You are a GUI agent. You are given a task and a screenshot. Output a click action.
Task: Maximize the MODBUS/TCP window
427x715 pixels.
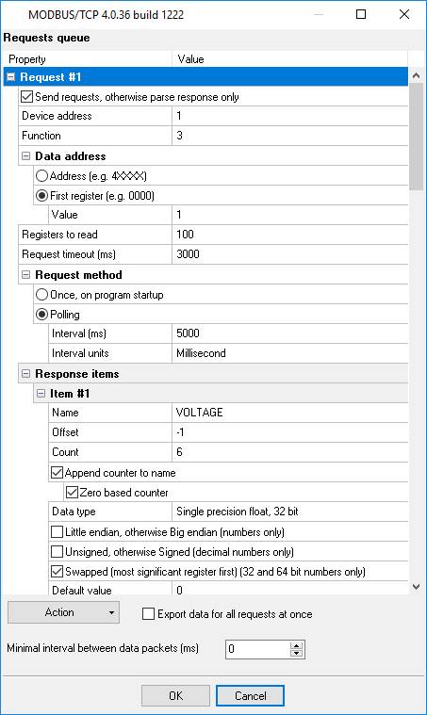(361, 14)
